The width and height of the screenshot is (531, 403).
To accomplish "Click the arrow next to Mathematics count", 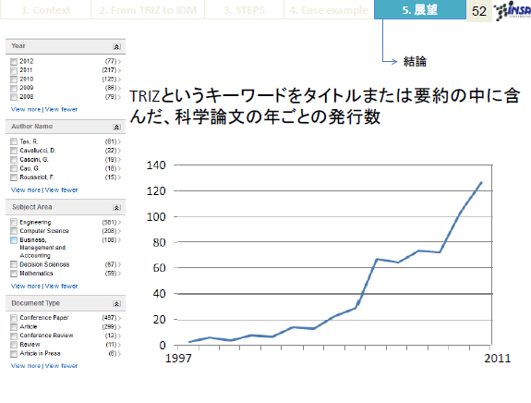I will pyautogui.click(x=119, y=274).
